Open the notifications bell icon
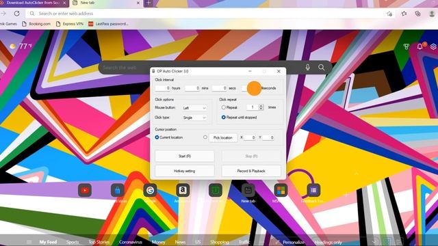 tap(420, 46)
